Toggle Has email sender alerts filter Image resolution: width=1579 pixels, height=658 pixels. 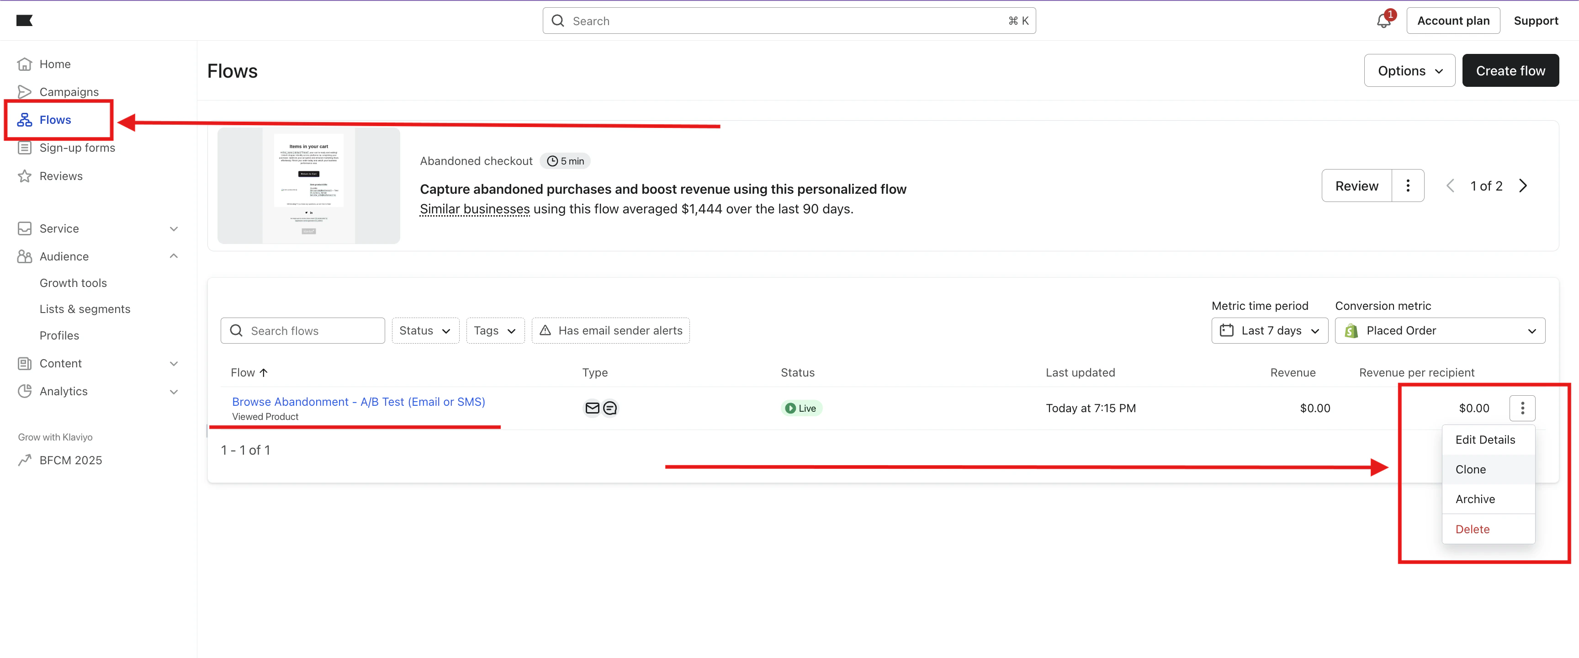click(610, 331)
